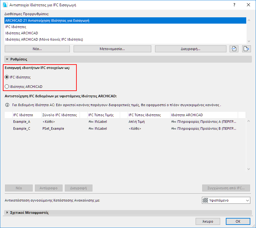Viewport: 256px width, 228px height.
Task: Click the Απλή Τιμή property type cell
Action: [136, 122]
